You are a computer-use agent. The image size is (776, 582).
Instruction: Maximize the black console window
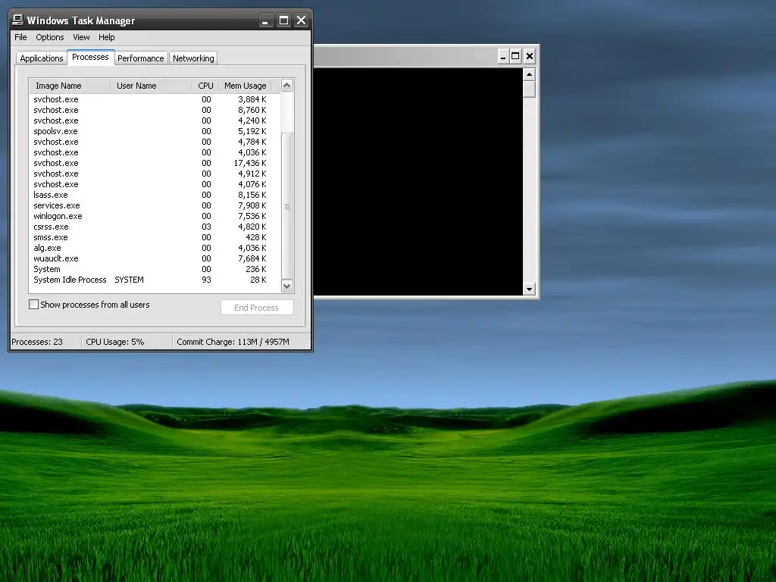515,56
